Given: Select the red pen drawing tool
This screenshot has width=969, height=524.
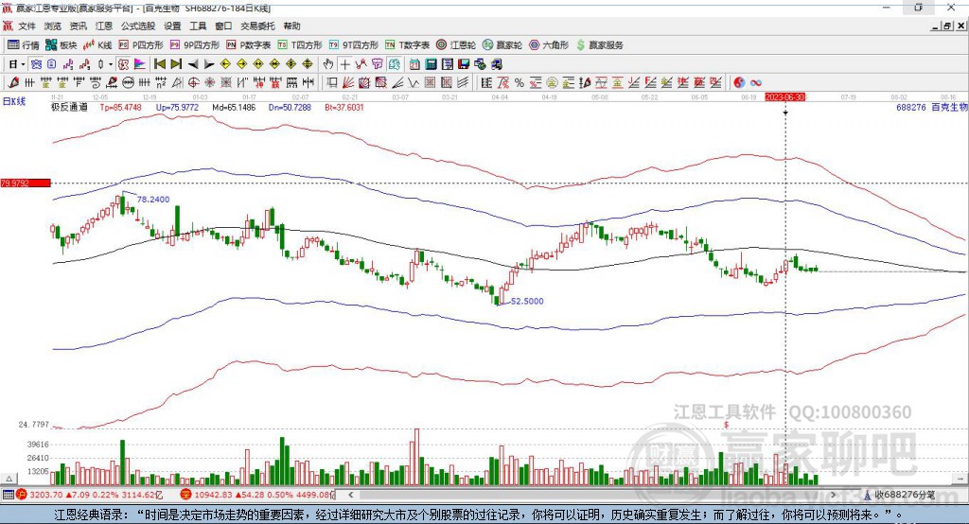Looking at the screenshot, I should pyautogui.click(x=13, y=82).
